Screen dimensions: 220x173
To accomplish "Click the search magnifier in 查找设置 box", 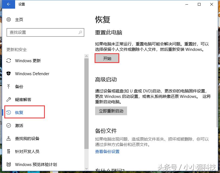I will click(x=80, y=32).
